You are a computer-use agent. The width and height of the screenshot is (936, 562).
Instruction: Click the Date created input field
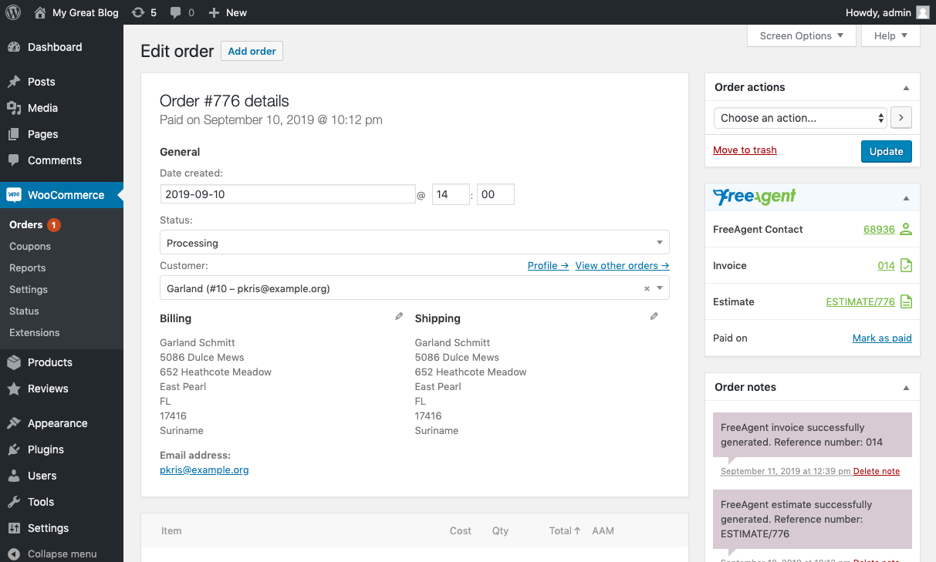(x=287, y=194)
